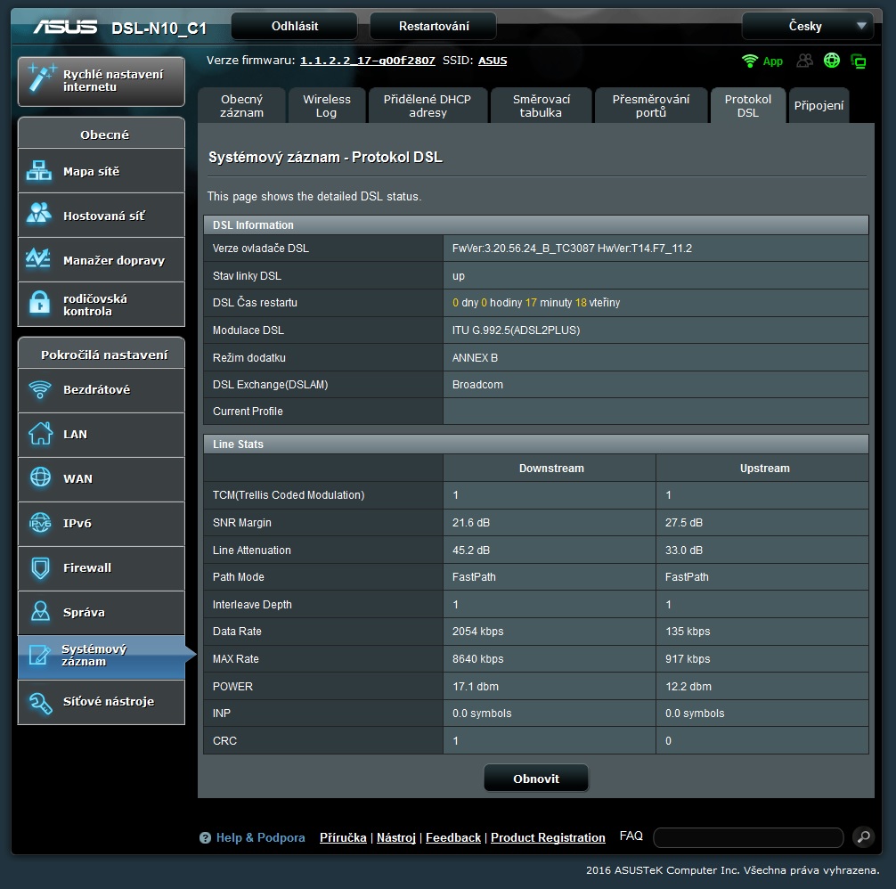Switch to the Wireless Log tab
This screenshot has width=896, height=889.
pyautogui.click(x=327, y=106)
